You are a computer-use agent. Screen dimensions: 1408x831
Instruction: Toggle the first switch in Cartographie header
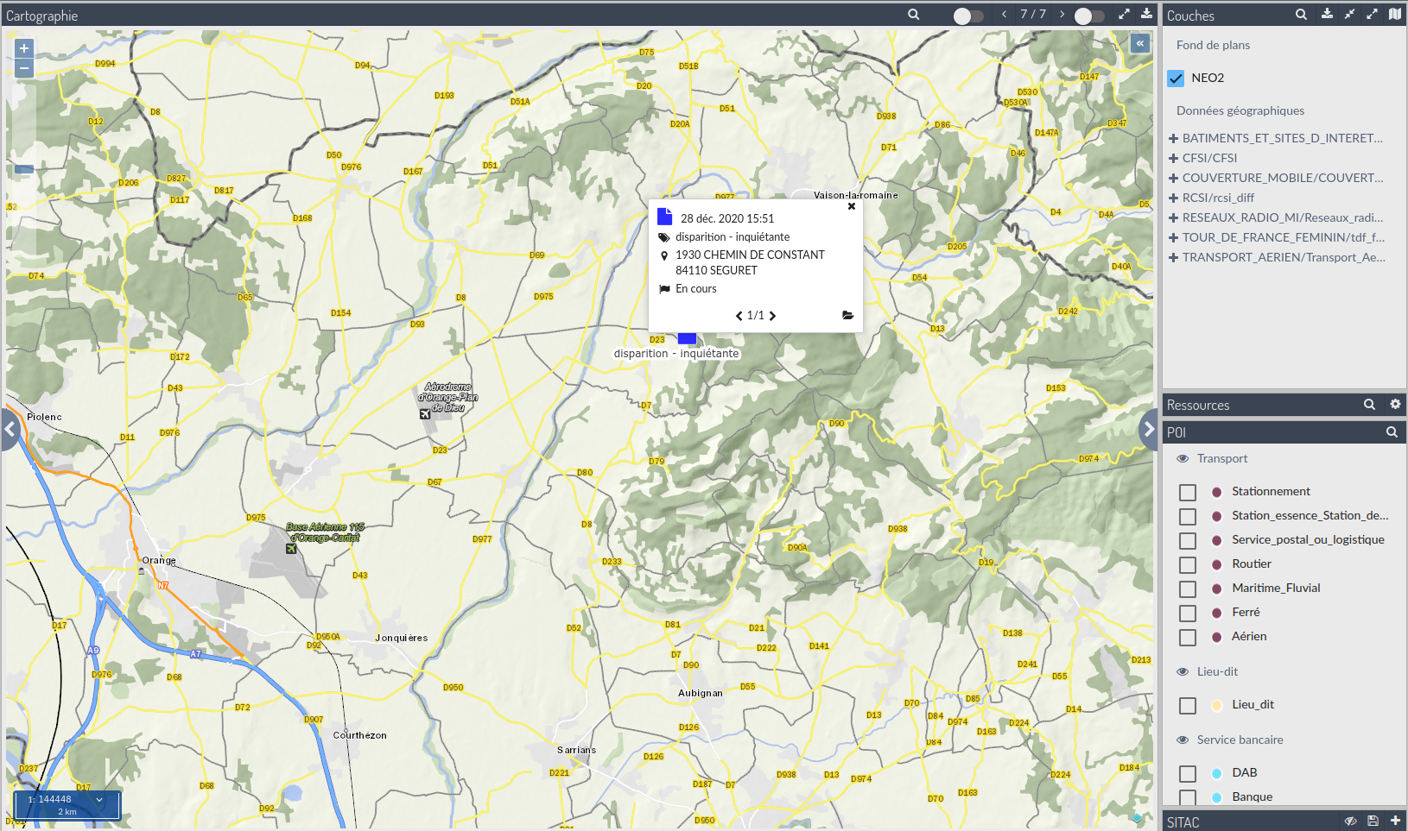click(x=967, y=16)
